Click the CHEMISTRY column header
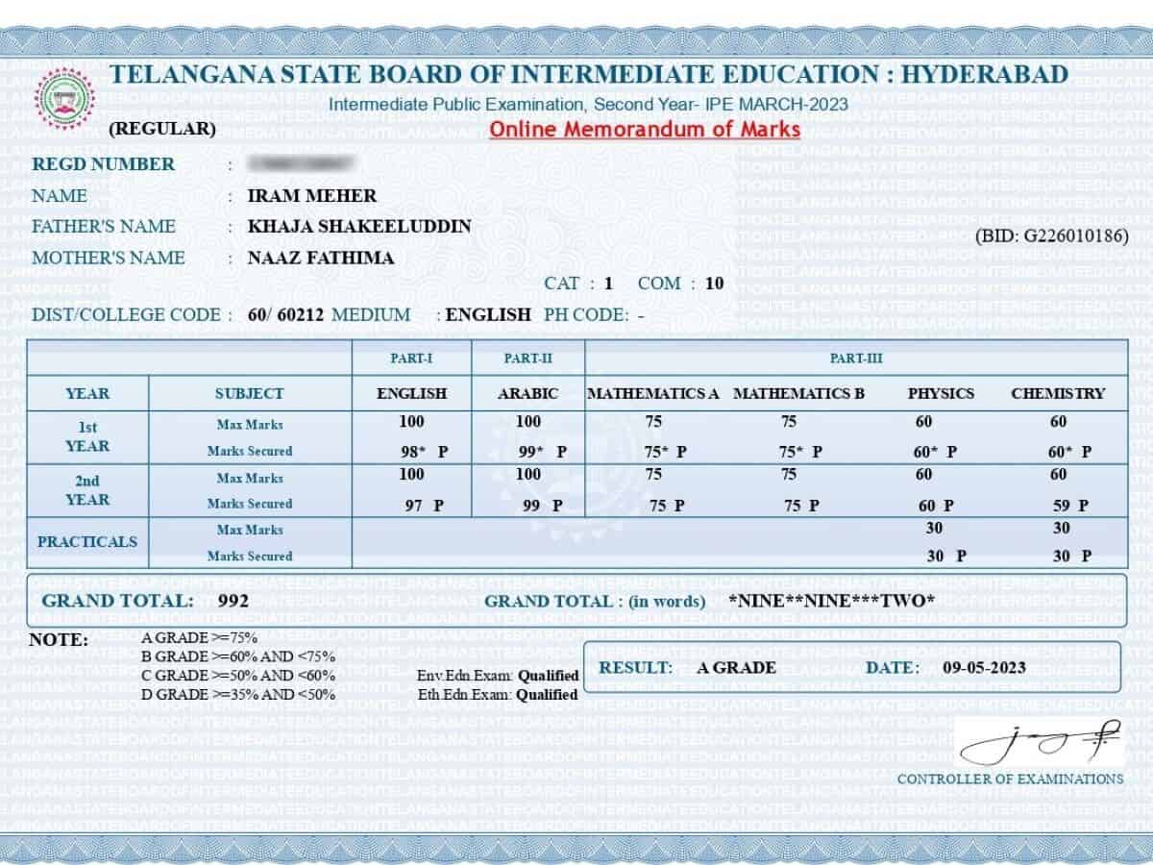The height and width of the screenshot is (865, 1153). pyautogui.click(x=1058, y=393)
